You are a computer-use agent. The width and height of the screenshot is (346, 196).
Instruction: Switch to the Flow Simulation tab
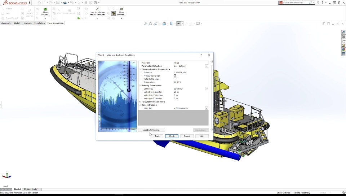pyautogui.click(x=56, y=23)
